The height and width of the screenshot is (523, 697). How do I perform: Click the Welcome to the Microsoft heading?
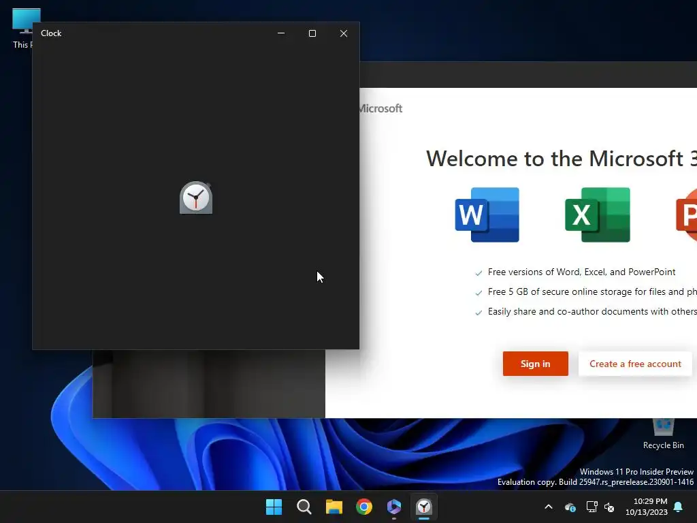pyautogui.click(x=562, y=159)
